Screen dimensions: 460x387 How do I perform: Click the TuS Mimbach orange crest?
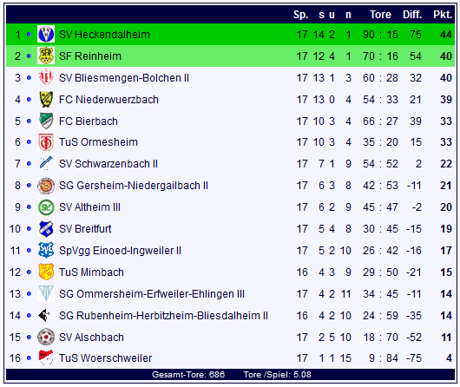click(x=46, y=272)
